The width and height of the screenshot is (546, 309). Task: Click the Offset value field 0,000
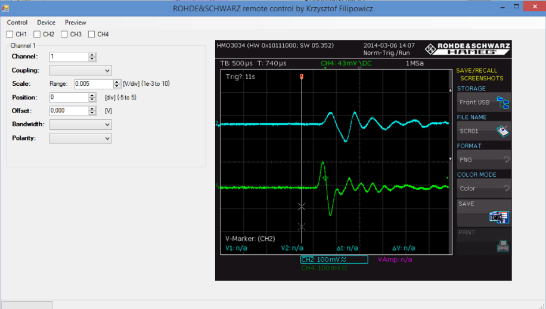click(69, 111)
